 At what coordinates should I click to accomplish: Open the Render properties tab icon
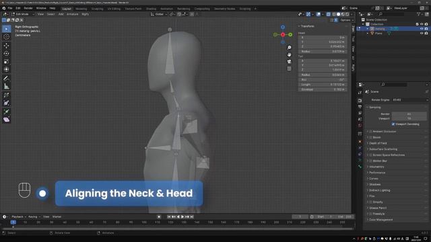[360, 100]
